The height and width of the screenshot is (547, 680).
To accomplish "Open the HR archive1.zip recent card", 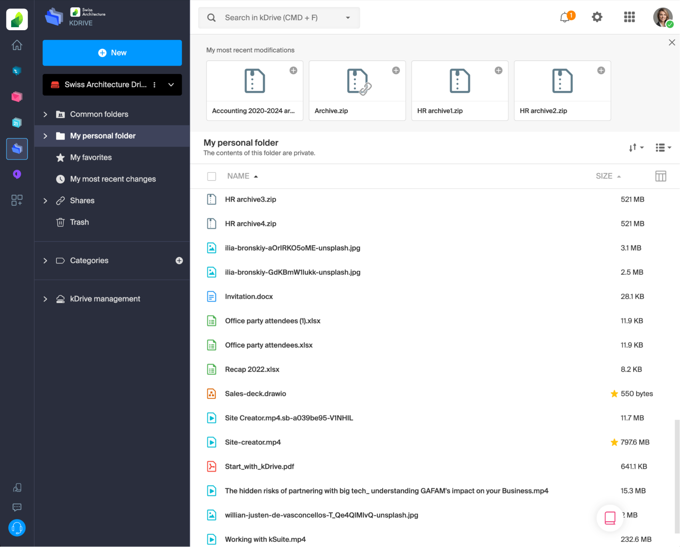I will click(x=460, y=91).
